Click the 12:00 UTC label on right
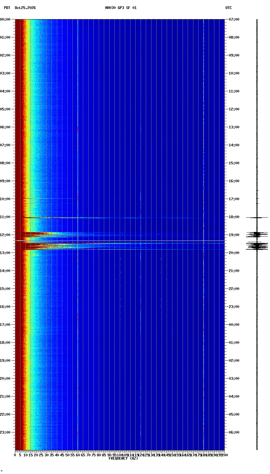The width and height of the screenshot is (270, 474). 234,109
